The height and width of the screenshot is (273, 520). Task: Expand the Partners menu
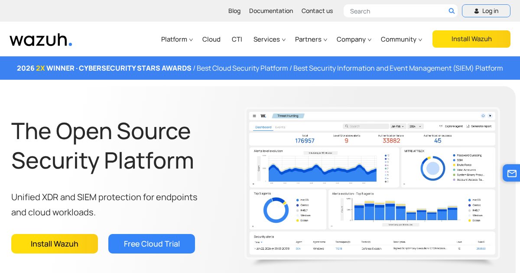pos(311,39)
